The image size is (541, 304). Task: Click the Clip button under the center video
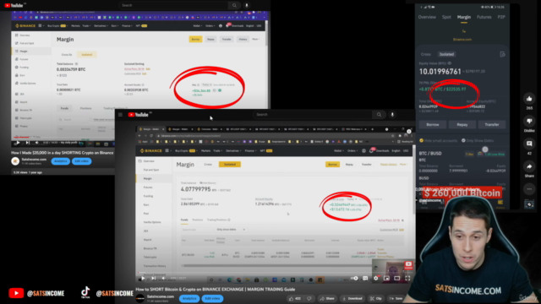point(376,298)
